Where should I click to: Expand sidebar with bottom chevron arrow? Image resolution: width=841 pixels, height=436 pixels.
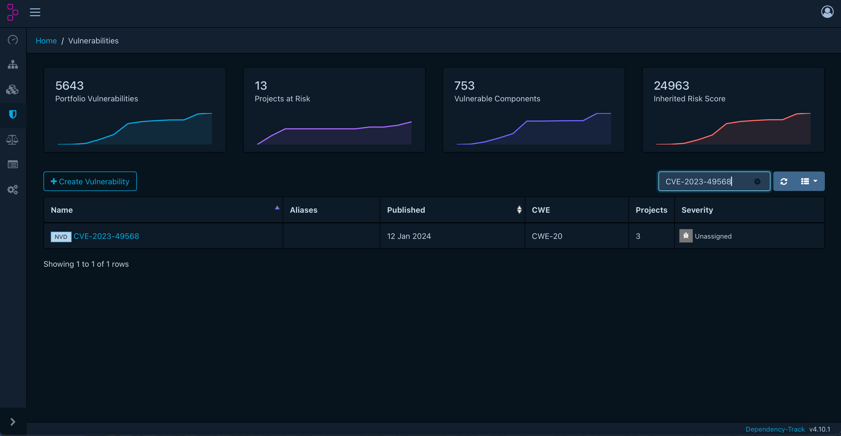coord(13,422)
